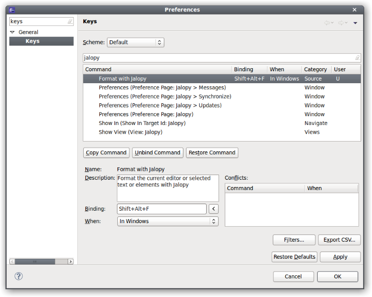Click the forward navigation arrow in Keys header

coord(341,23)
